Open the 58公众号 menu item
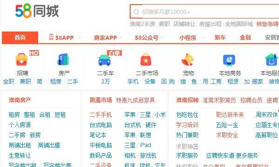 [x=146, y=38]
